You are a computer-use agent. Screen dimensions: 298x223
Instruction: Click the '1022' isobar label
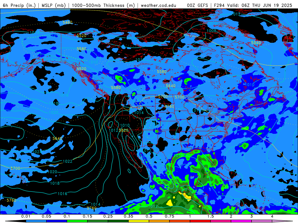tap(68, 161)
